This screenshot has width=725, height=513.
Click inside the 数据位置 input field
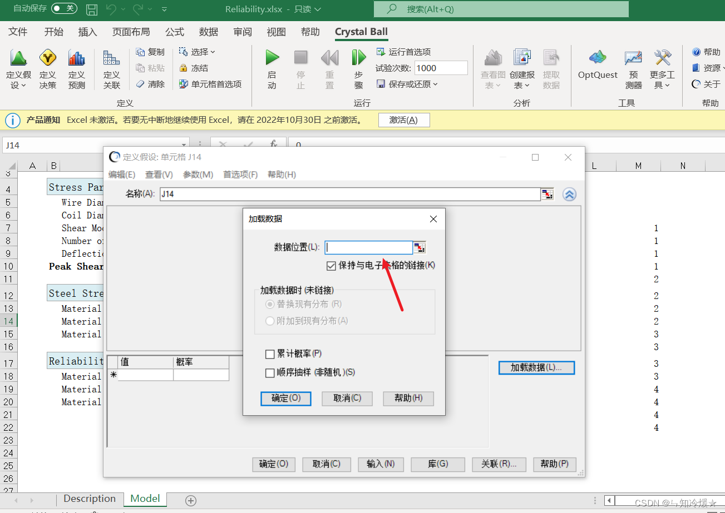point(368,247)
